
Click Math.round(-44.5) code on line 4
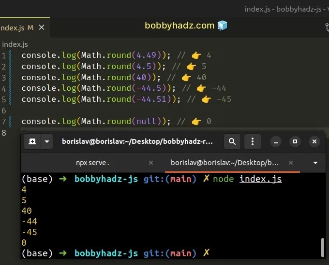point(123,88)
